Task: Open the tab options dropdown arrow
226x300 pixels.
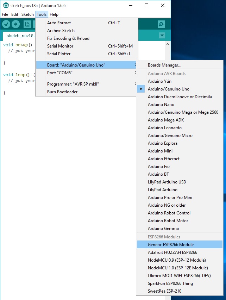Action: [x=162, y=36]
